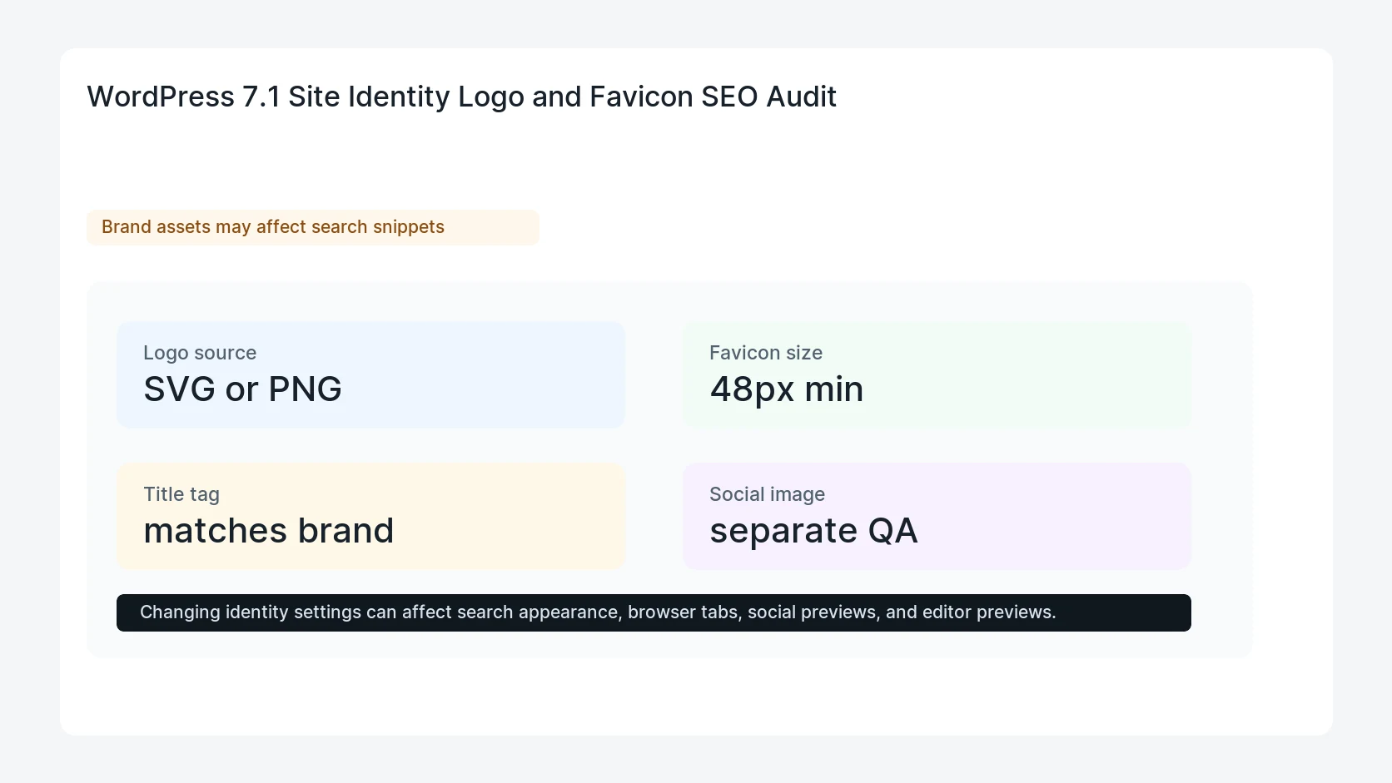The height and width of the screenshot is (783, 1392).
Task: Select the 'Brand assets may affect search snippets' notice
Action: [x=313, y=227]
